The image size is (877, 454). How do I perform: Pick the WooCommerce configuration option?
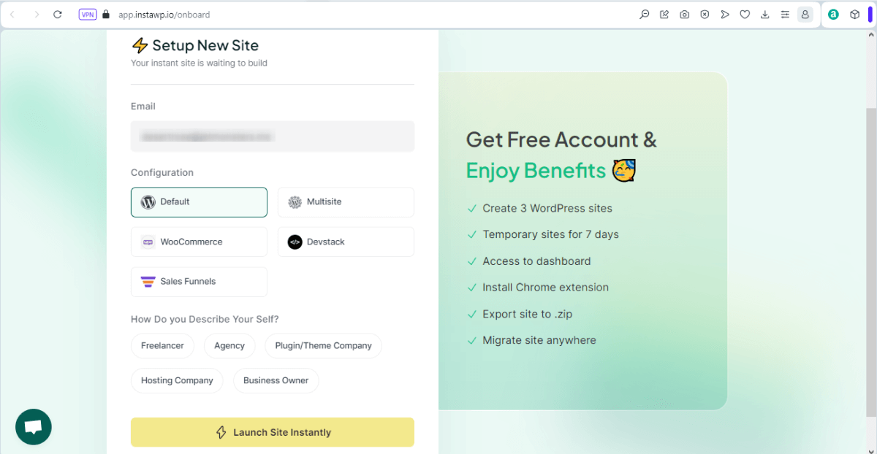coord(199,242)
